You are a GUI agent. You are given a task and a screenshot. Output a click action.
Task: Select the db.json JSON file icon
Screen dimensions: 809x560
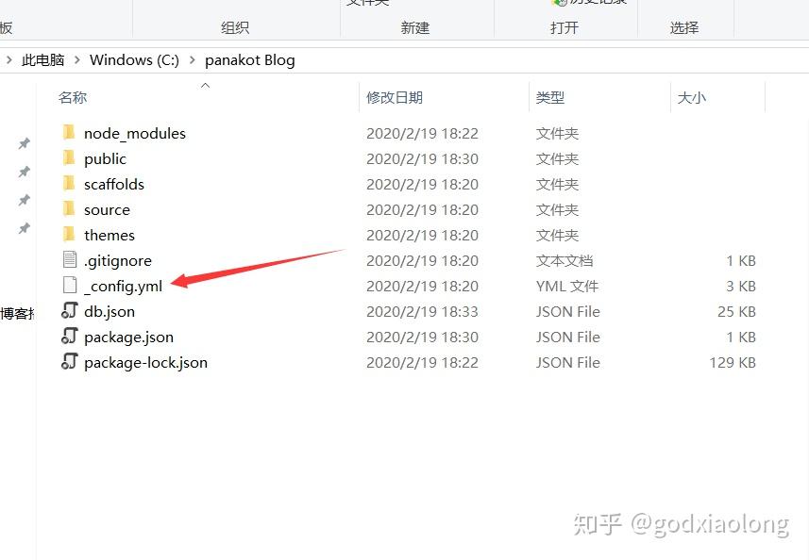tap(69, 311)
